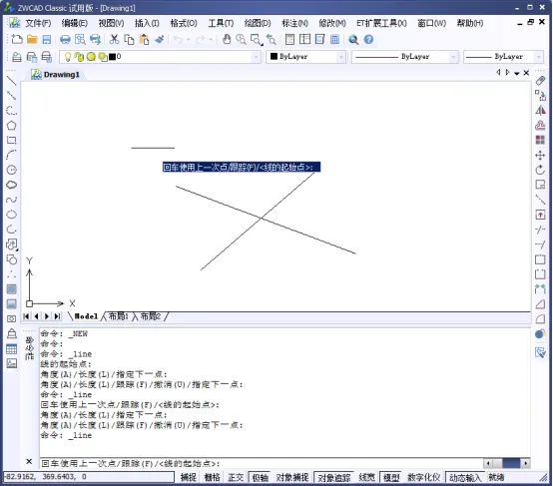Image resolution: width=553 pixels, height=486 pixels.
Task: Toggle 对象捕捉 object snap in status bar
Action: point(292,478)
